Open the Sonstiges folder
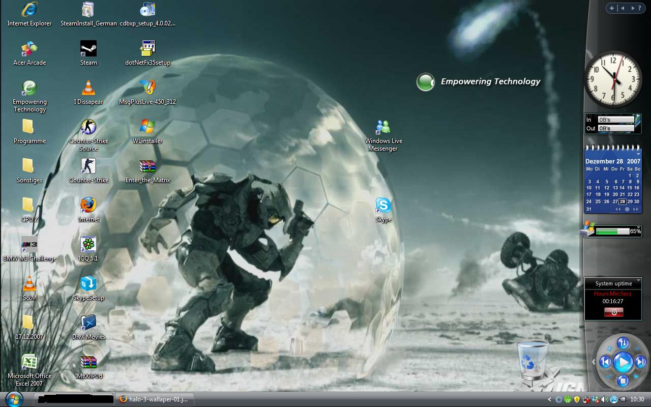 (29, 171)
